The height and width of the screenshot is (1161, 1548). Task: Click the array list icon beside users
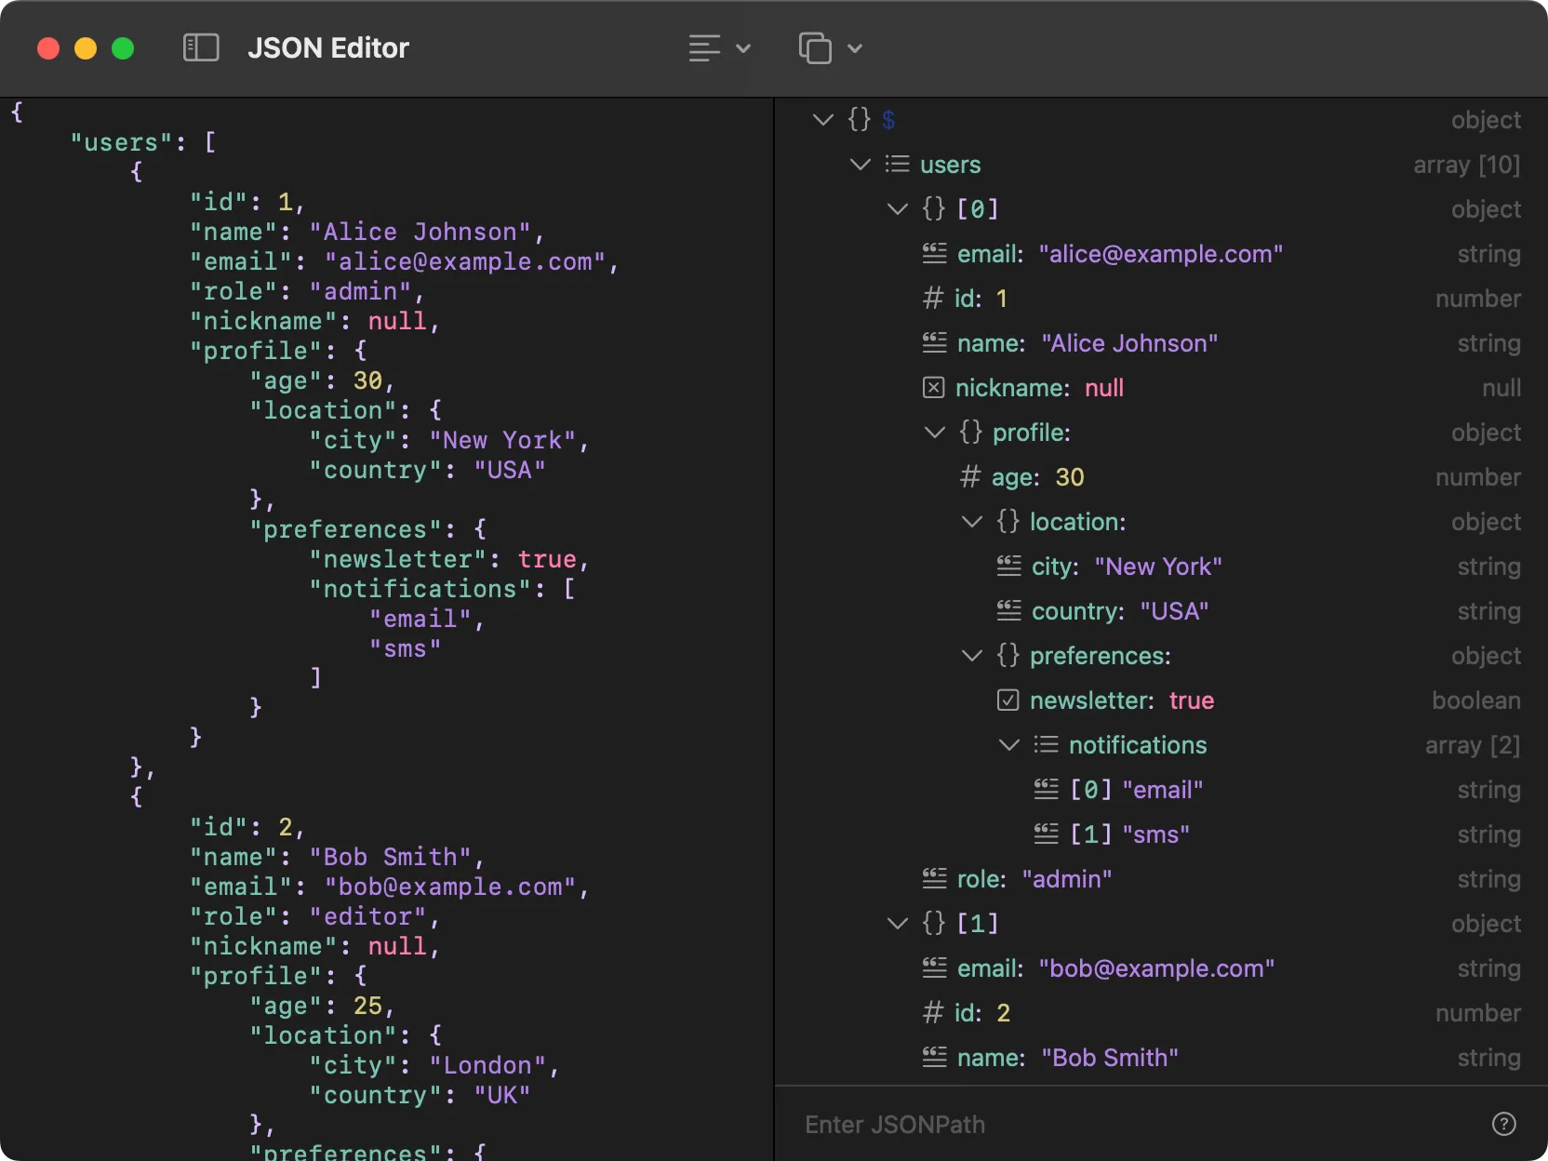coord(897,164)
